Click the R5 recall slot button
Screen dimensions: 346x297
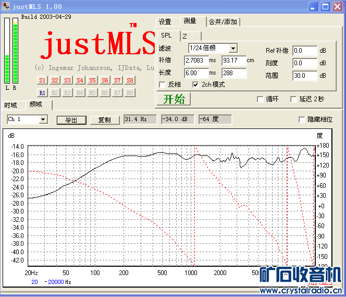(x=92, y=93)
